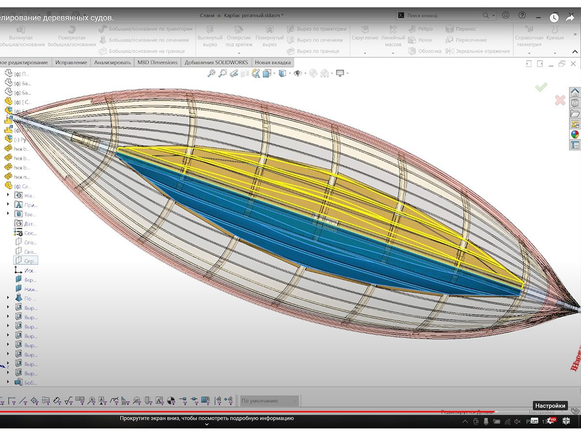Screen dimensions: 581x436
Task: Click the Zoom to Fit magnifier icon
Action: [x=212, y=73]
